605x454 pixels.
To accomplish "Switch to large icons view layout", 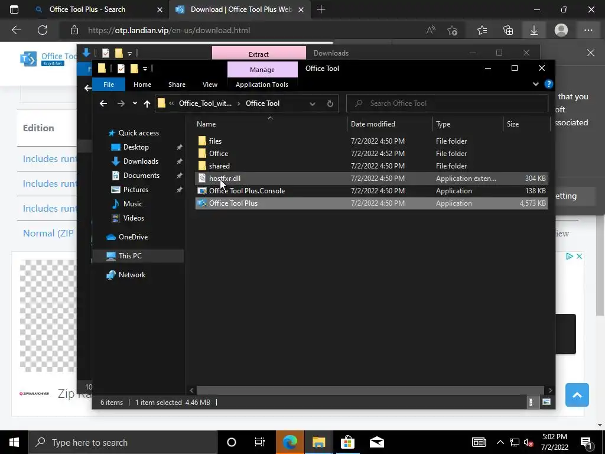I will (x=547, y=402).
